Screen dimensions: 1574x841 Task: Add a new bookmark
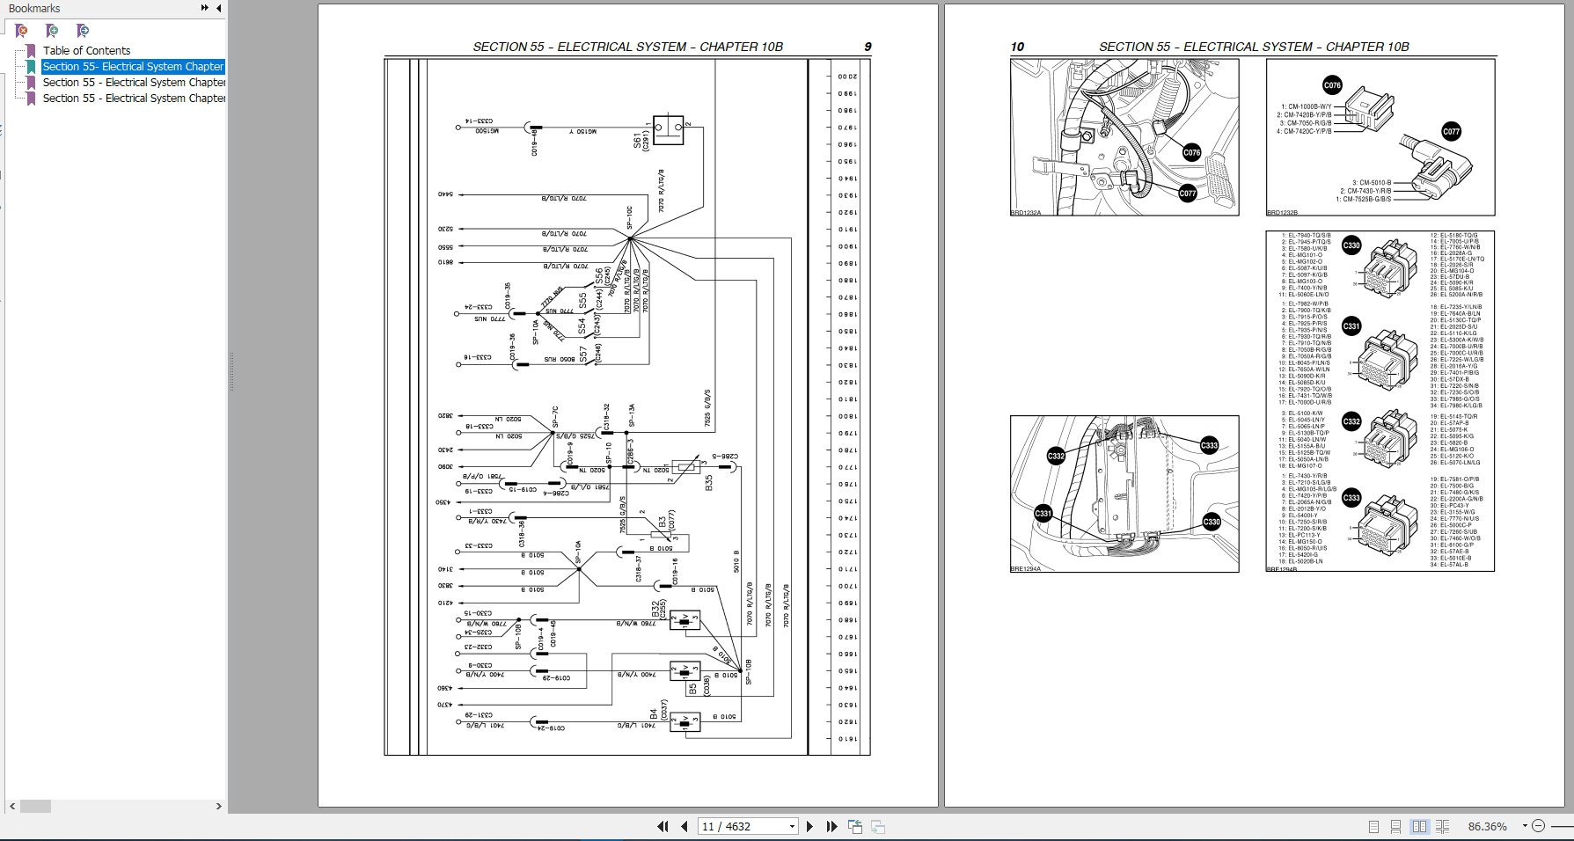pos(50,30)
